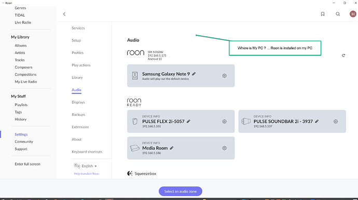This screenshot has width=358, height=200.
Task: Open gear settings for PULSE SOUNDBAR 2i - 3937
Action: pyautogui.click(x=336, y=122)
